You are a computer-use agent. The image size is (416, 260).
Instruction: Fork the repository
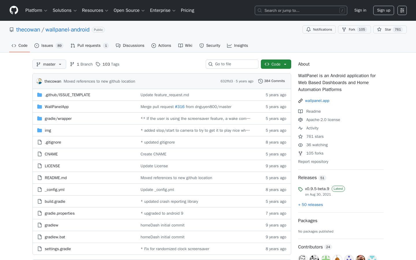[354, 29]
